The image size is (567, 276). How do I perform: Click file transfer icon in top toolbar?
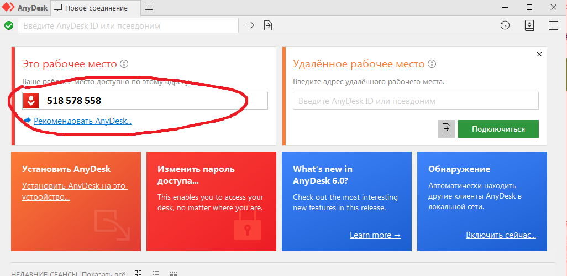pyautogui.click(x=268, y=25)
